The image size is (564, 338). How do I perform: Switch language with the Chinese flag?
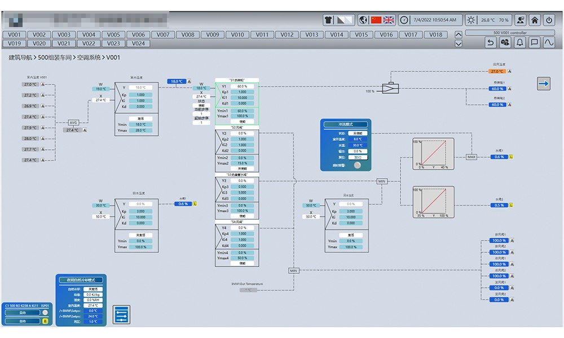(x=376, y=20)
